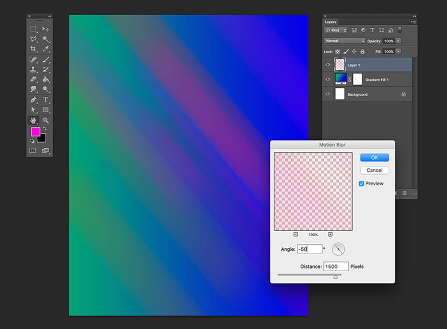Select the Eraser tool
This screenshot has width=447, height=329.
click(33, 79)
